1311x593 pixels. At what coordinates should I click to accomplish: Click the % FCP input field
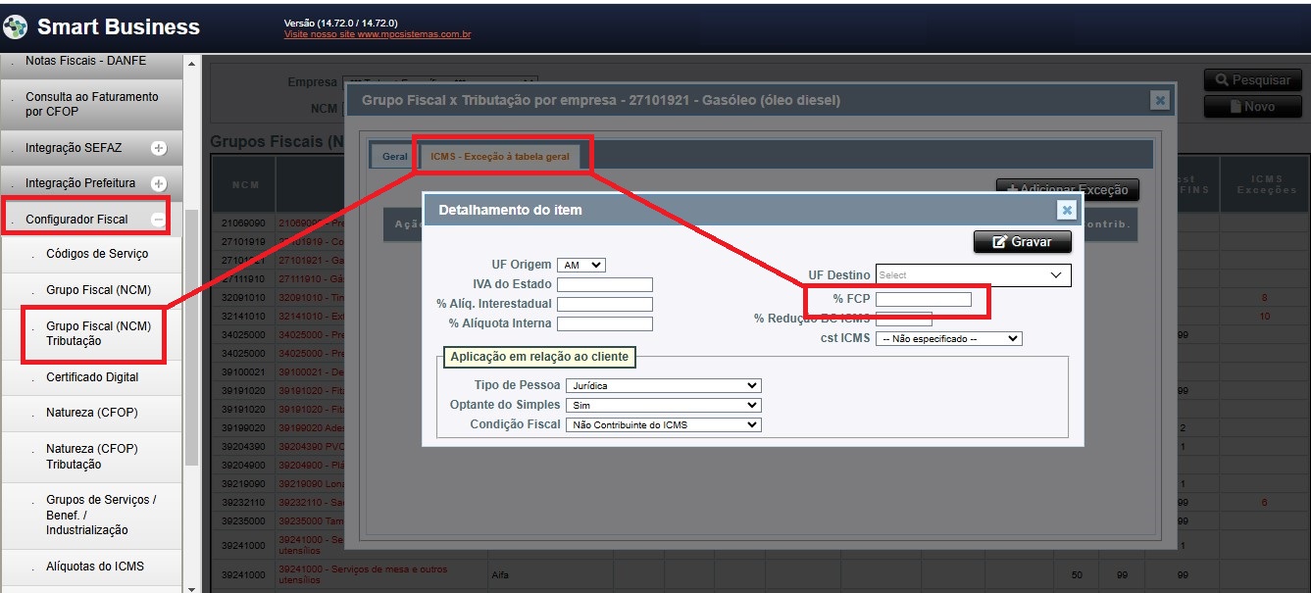click(x=923, y=300)
